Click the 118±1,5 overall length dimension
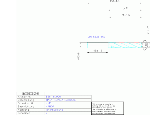 pos(115,1)
